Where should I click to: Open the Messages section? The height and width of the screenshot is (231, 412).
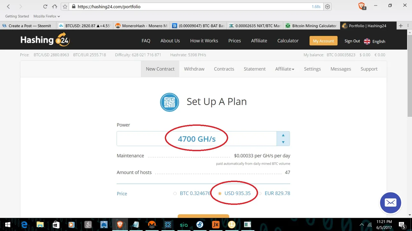tap(341, 69)
